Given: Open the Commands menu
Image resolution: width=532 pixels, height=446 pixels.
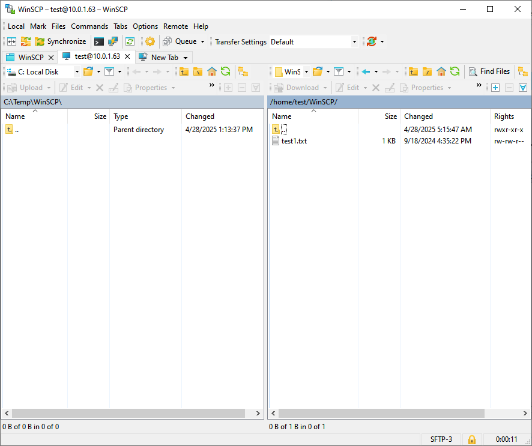Looking at the screenshot, I should [x=89, y=26].
